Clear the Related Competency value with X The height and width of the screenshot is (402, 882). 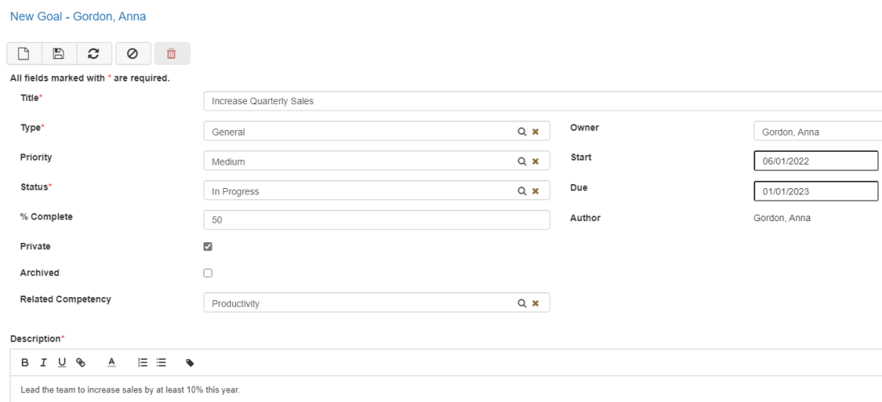[x=535, y=304]
